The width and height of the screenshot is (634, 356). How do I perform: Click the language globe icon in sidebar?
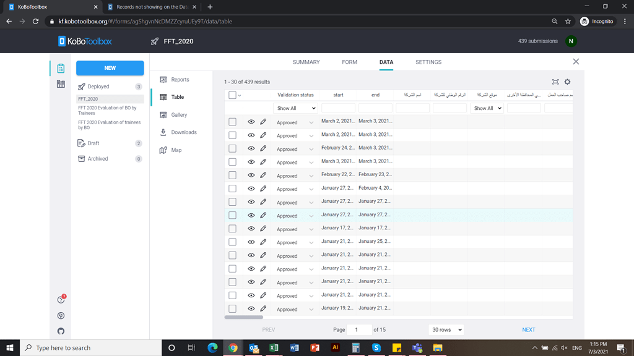click(60, 315)
